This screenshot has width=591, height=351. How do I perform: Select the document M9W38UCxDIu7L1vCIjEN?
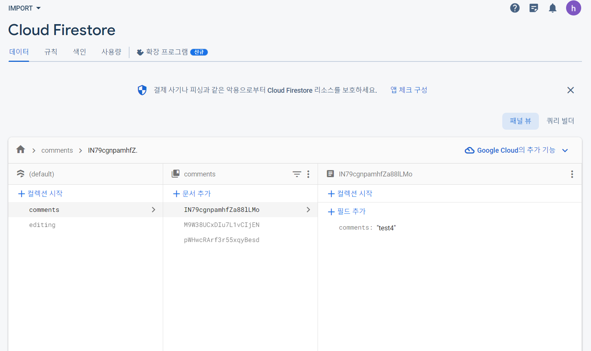[221, 225]
